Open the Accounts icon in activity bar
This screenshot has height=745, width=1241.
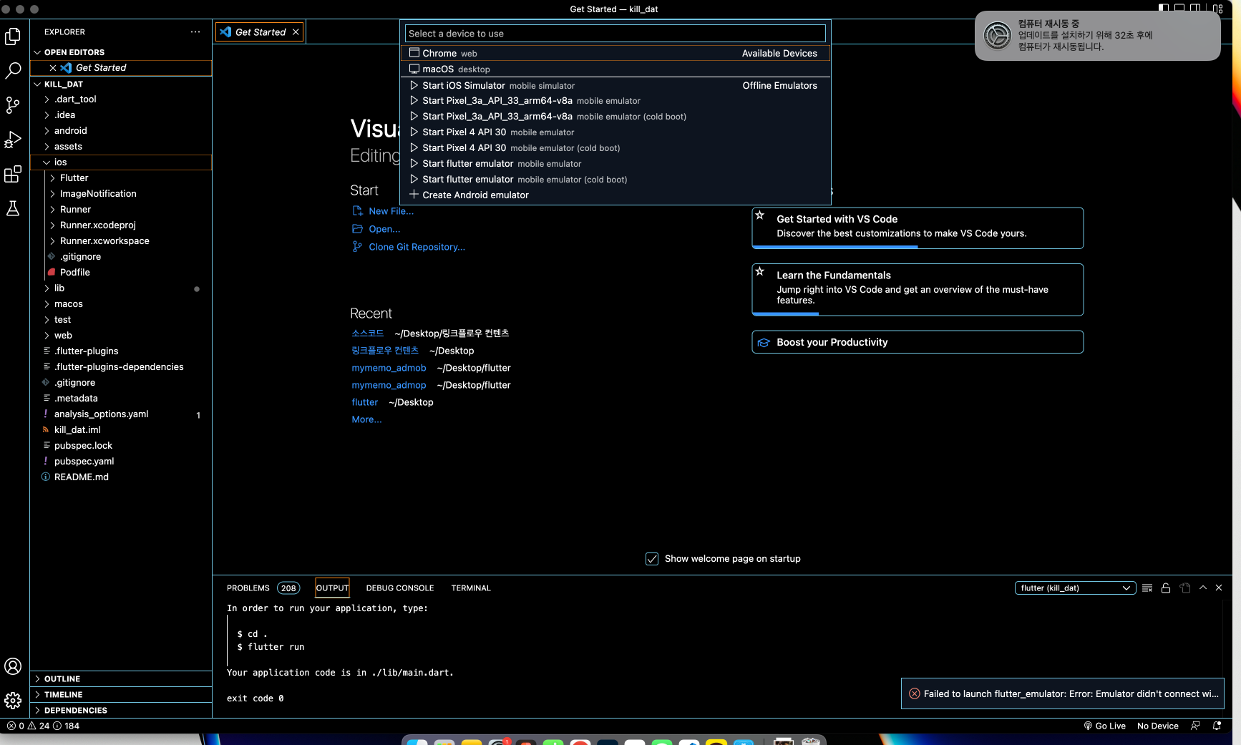click(x=13, y=666)
